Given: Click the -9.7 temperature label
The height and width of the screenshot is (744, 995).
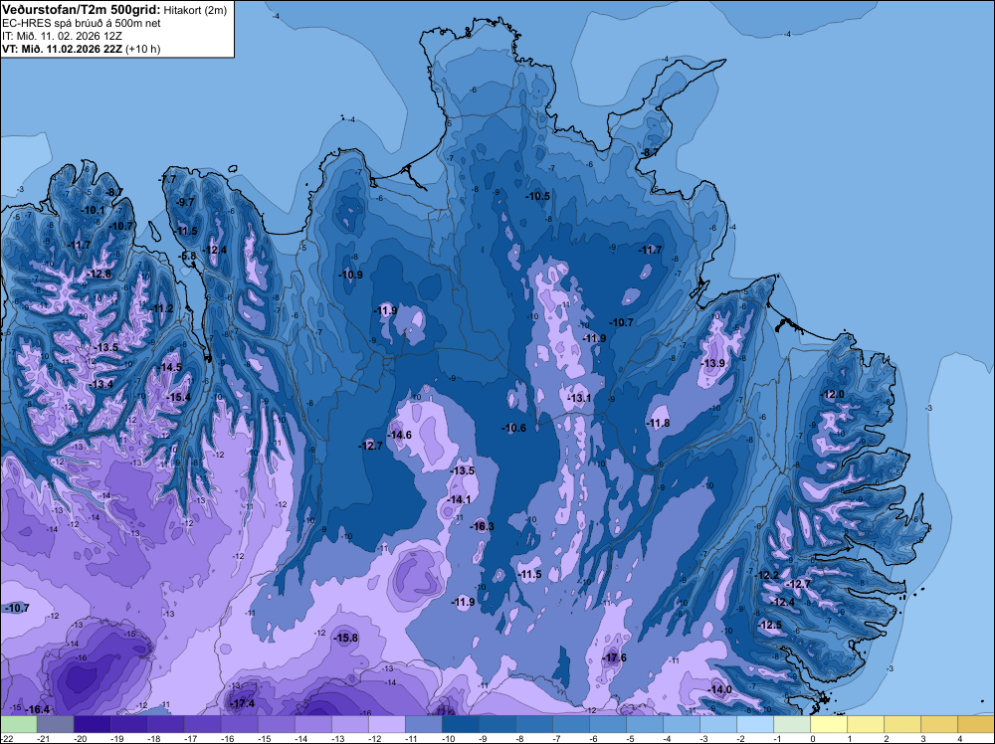Looking at the screenshot, I should (186, 202).
